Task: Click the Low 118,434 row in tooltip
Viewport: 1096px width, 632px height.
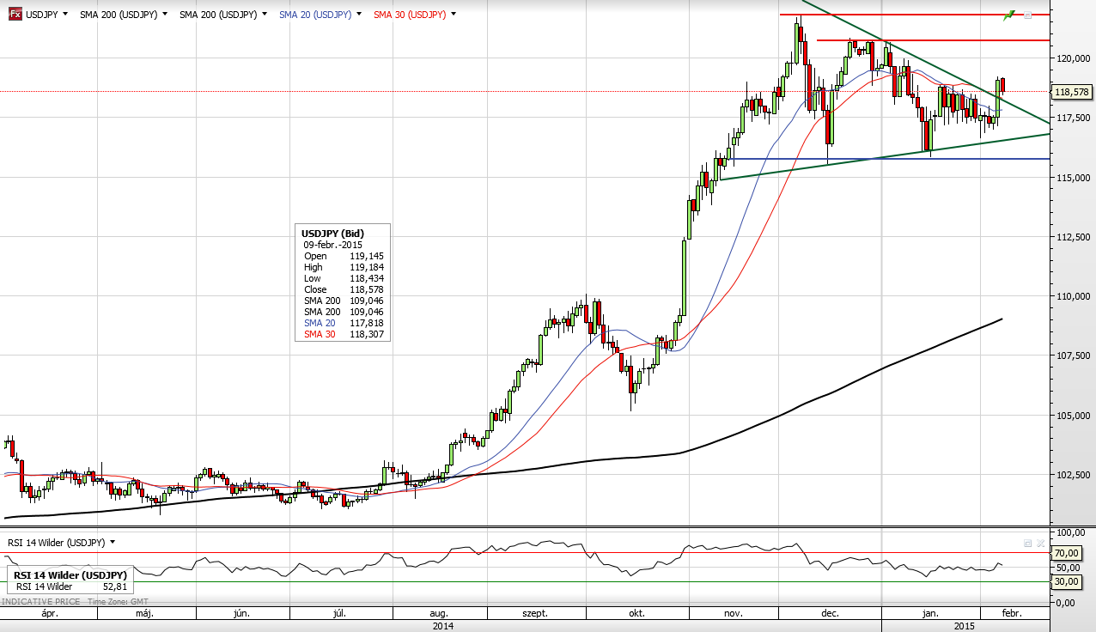Action: (344, 278)
